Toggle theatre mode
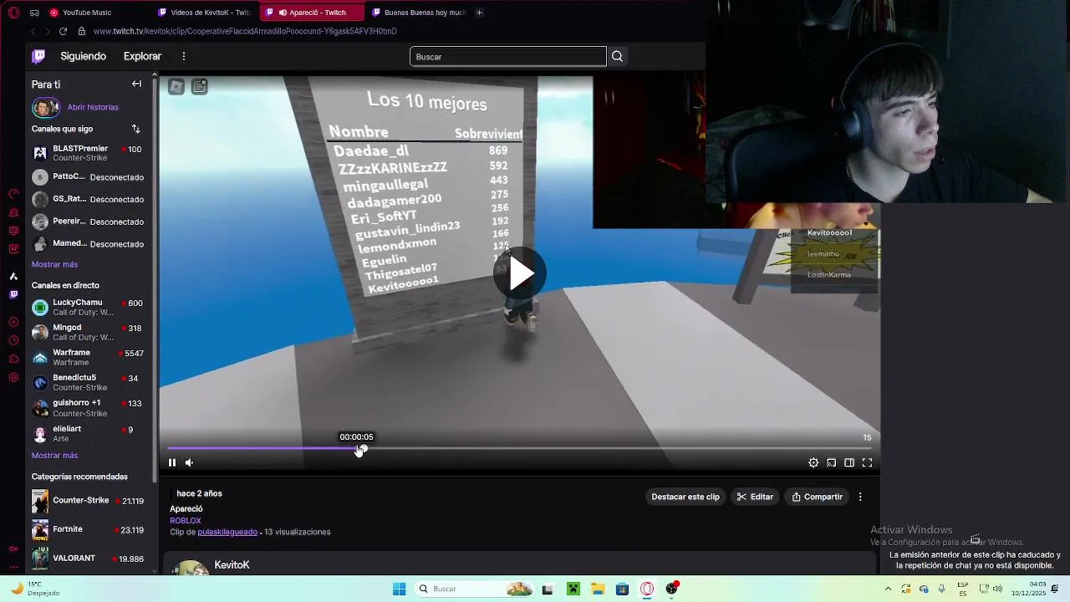The image size is (1070, 602). point(848,462)
